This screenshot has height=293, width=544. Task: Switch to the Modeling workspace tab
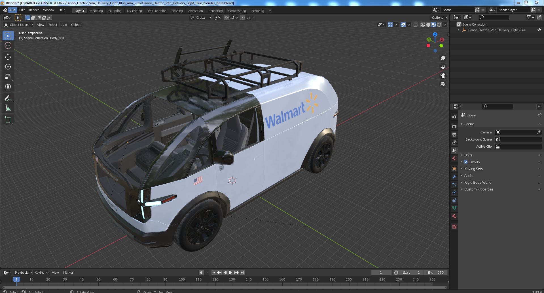[x=96, y=11]
